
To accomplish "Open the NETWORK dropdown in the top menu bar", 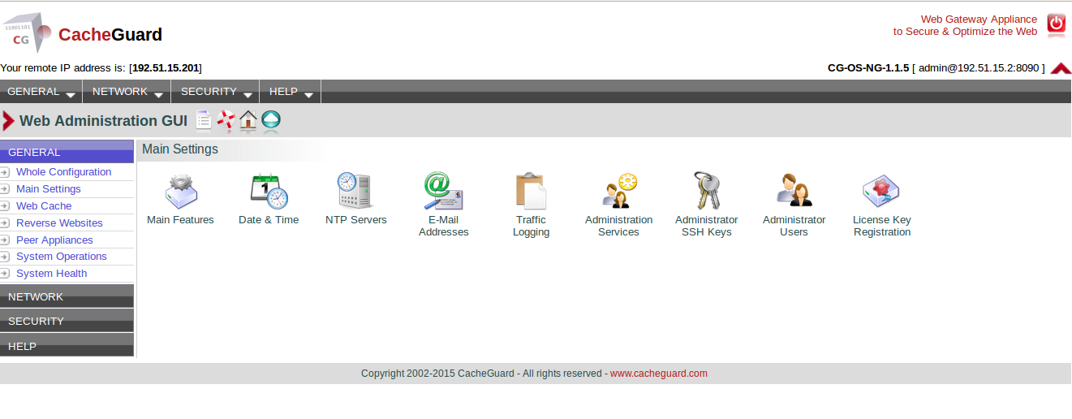I will coord(127,92).
